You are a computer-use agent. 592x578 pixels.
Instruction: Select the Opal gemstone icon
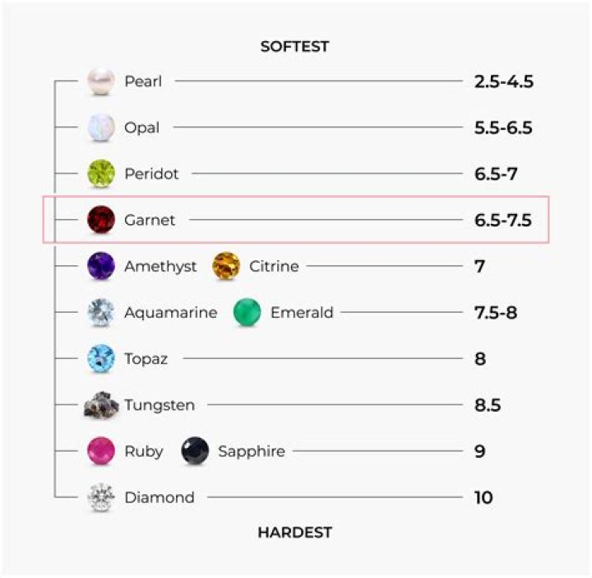click(101, 128)
